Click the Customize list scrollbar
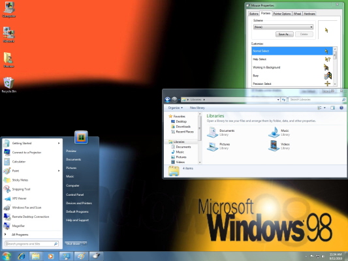Screen dimensions: 348x261 (335, 67)
